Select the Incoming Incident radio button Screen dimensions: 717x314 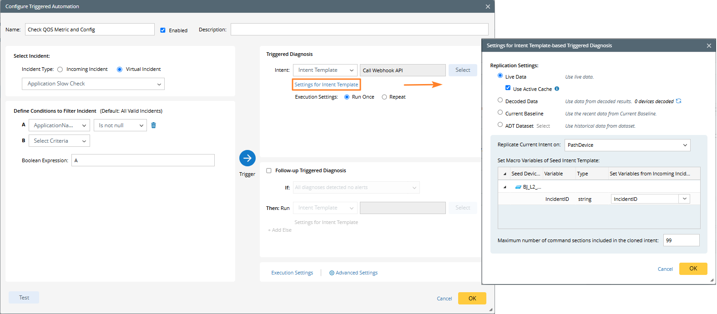coord(60,70)
